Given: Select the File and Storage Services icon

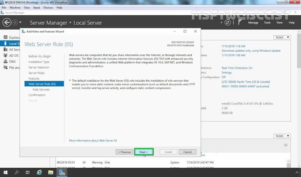Looking at the screenshot, I should [6, 67].
